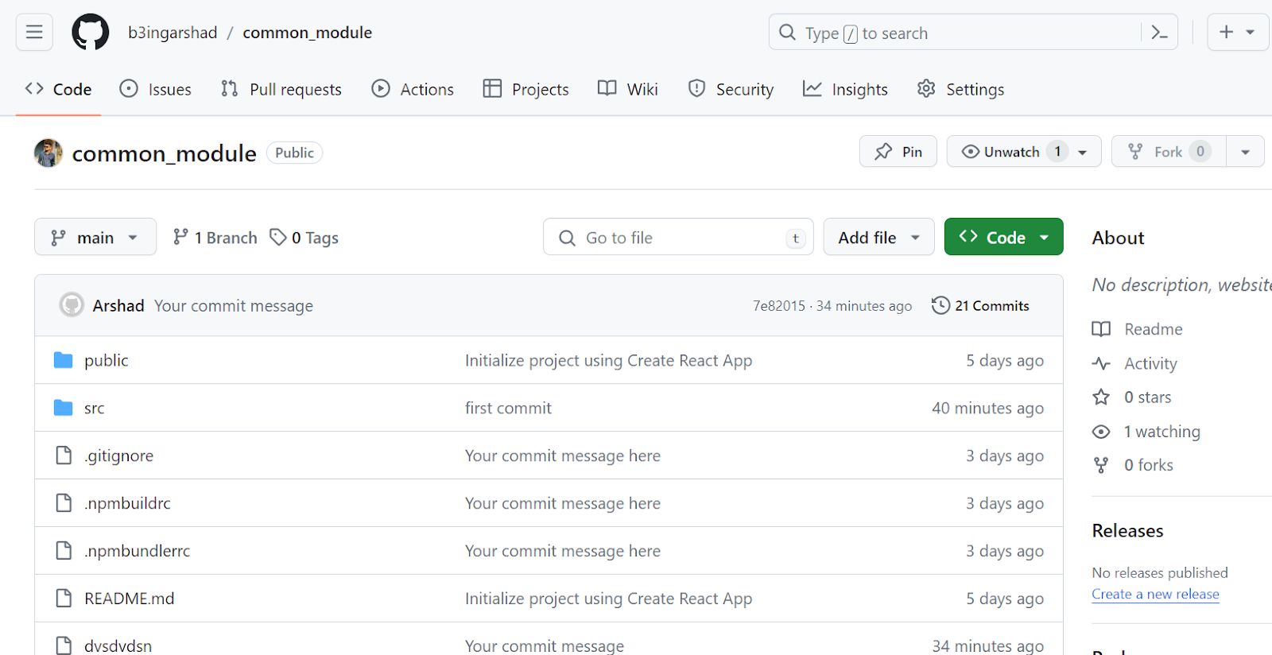Open the command palette icon
Screen dimensions: 1272x655
[x=1159, y=33]
